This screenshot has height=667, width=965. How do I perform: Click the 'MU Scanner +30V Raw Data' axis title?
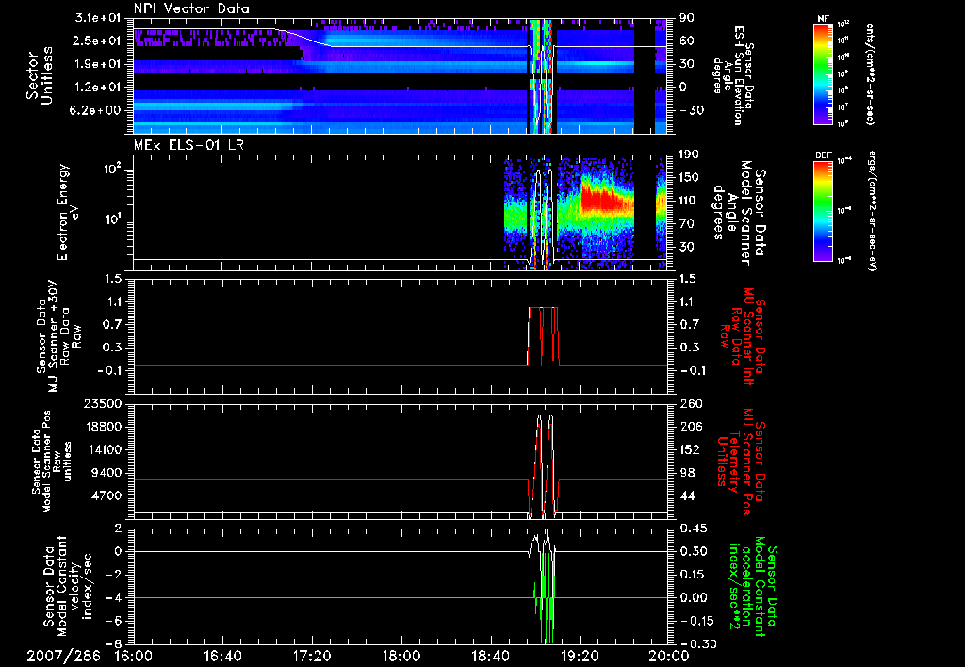coord(59,336)
